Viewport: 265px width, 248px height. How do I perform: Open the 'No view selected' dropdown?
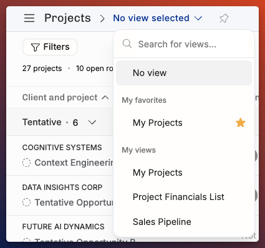158,18
